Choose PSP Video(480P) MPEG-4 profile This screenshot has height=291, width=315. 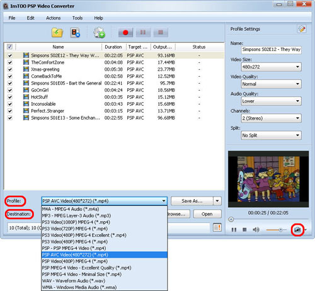coord(105,261)
